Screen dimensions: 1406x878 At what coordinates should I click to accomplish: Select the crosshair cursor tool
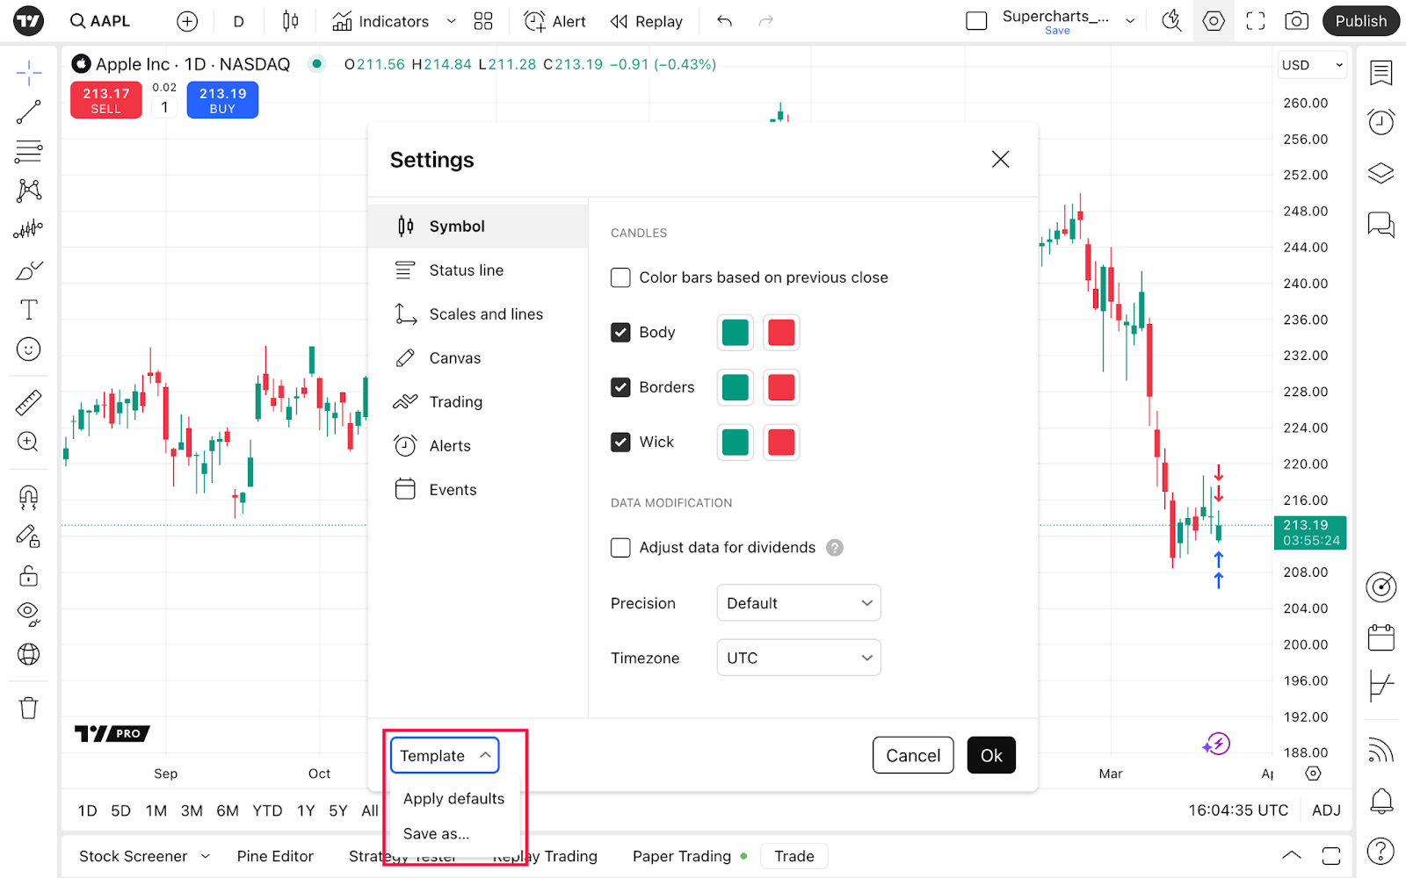tap(29, 74)
